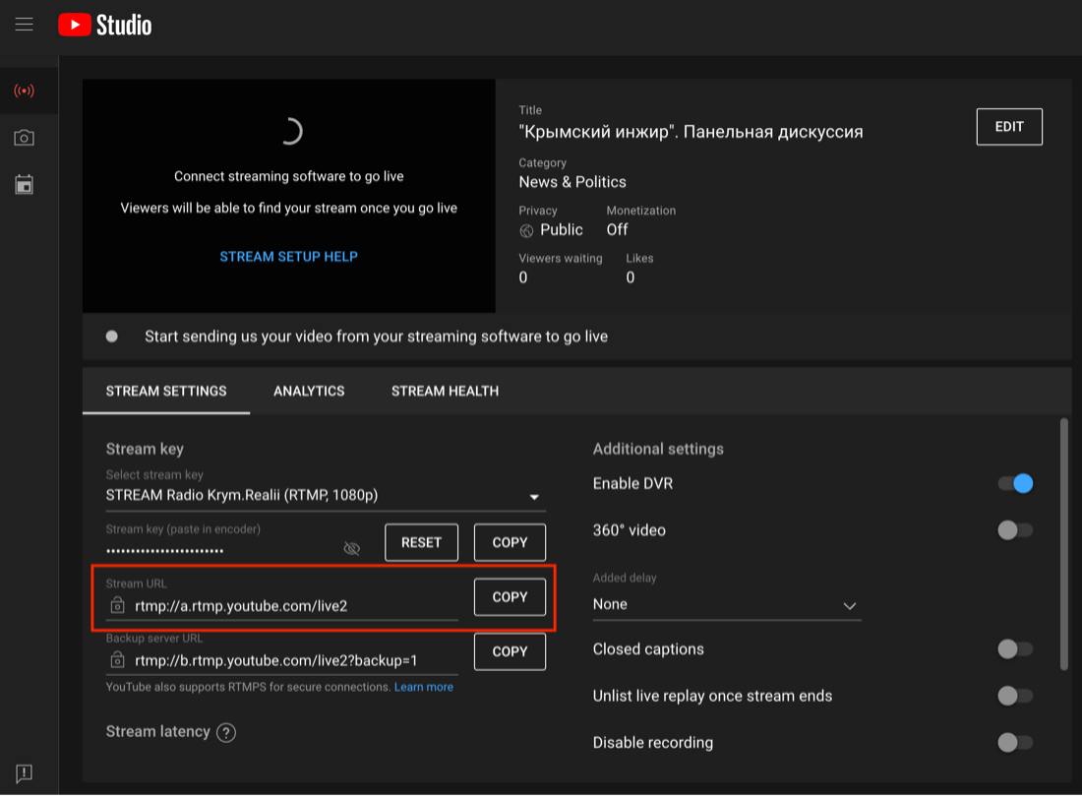The image size is (1082, 799).
Task: Click the stream preview player area
Action: (x=288, y=196)
